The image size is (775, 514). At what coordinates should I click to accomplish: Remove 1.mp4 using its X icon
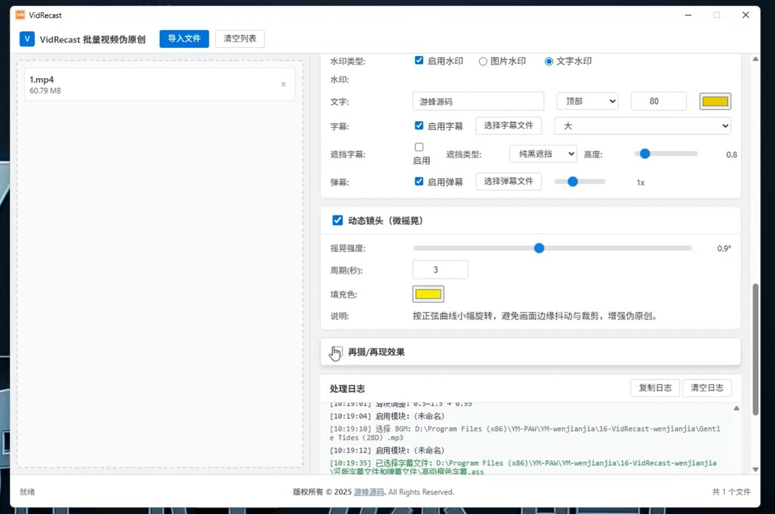pos(283,85)
